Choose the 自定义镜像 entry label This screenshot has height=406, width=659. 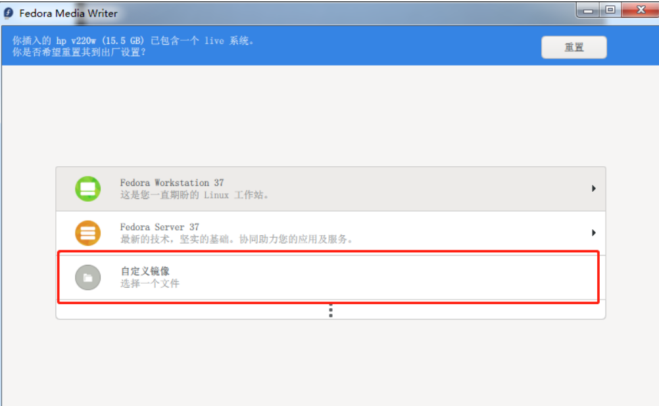[145, 271]
